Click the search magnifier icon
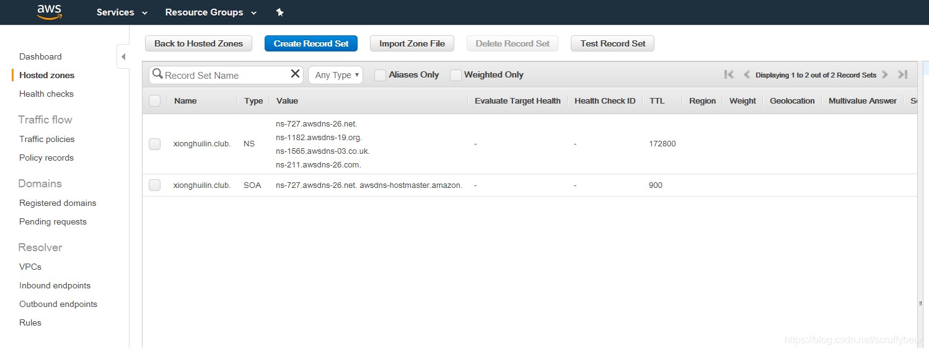 point(157,74)
